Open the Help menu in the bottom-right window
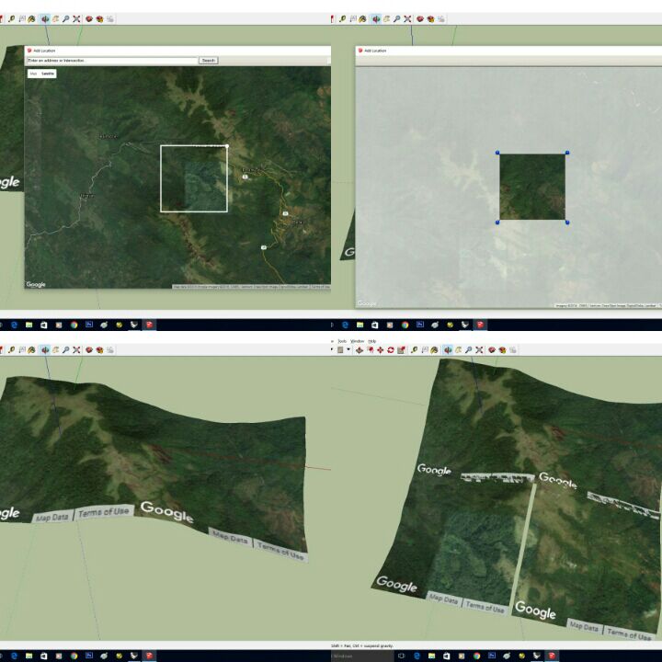The width and height of the screenshot is (662, 662). pyautogui.click(x=372, y=341)
